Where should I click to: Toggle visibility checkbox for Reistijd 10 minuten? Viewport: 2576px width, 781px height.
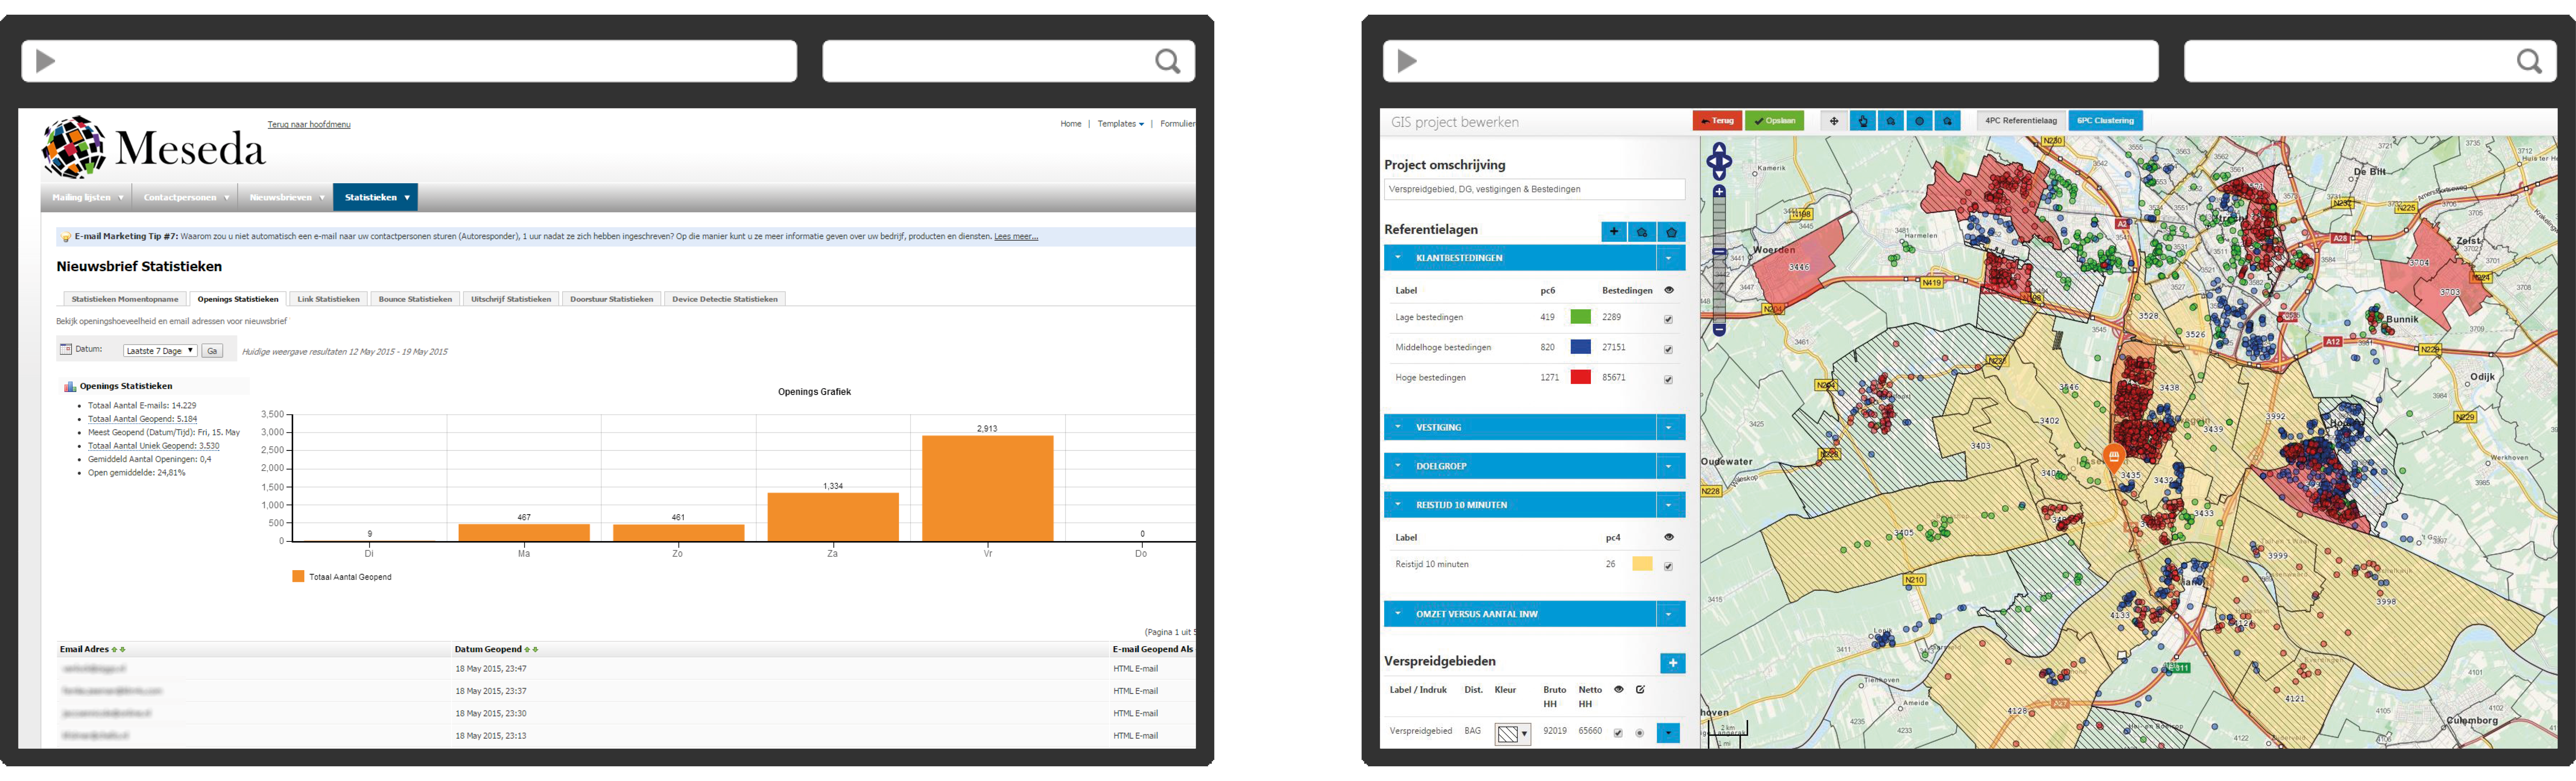coord(1668,566)
